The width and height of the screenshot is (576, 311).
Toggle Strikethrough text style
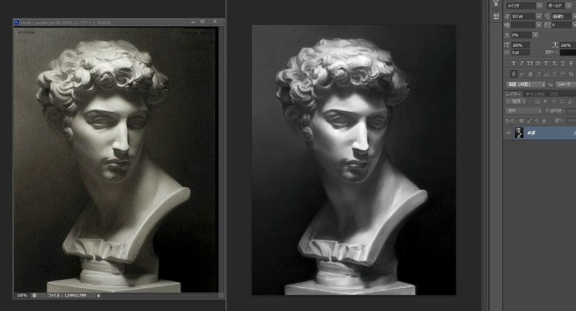click(571, 63)
